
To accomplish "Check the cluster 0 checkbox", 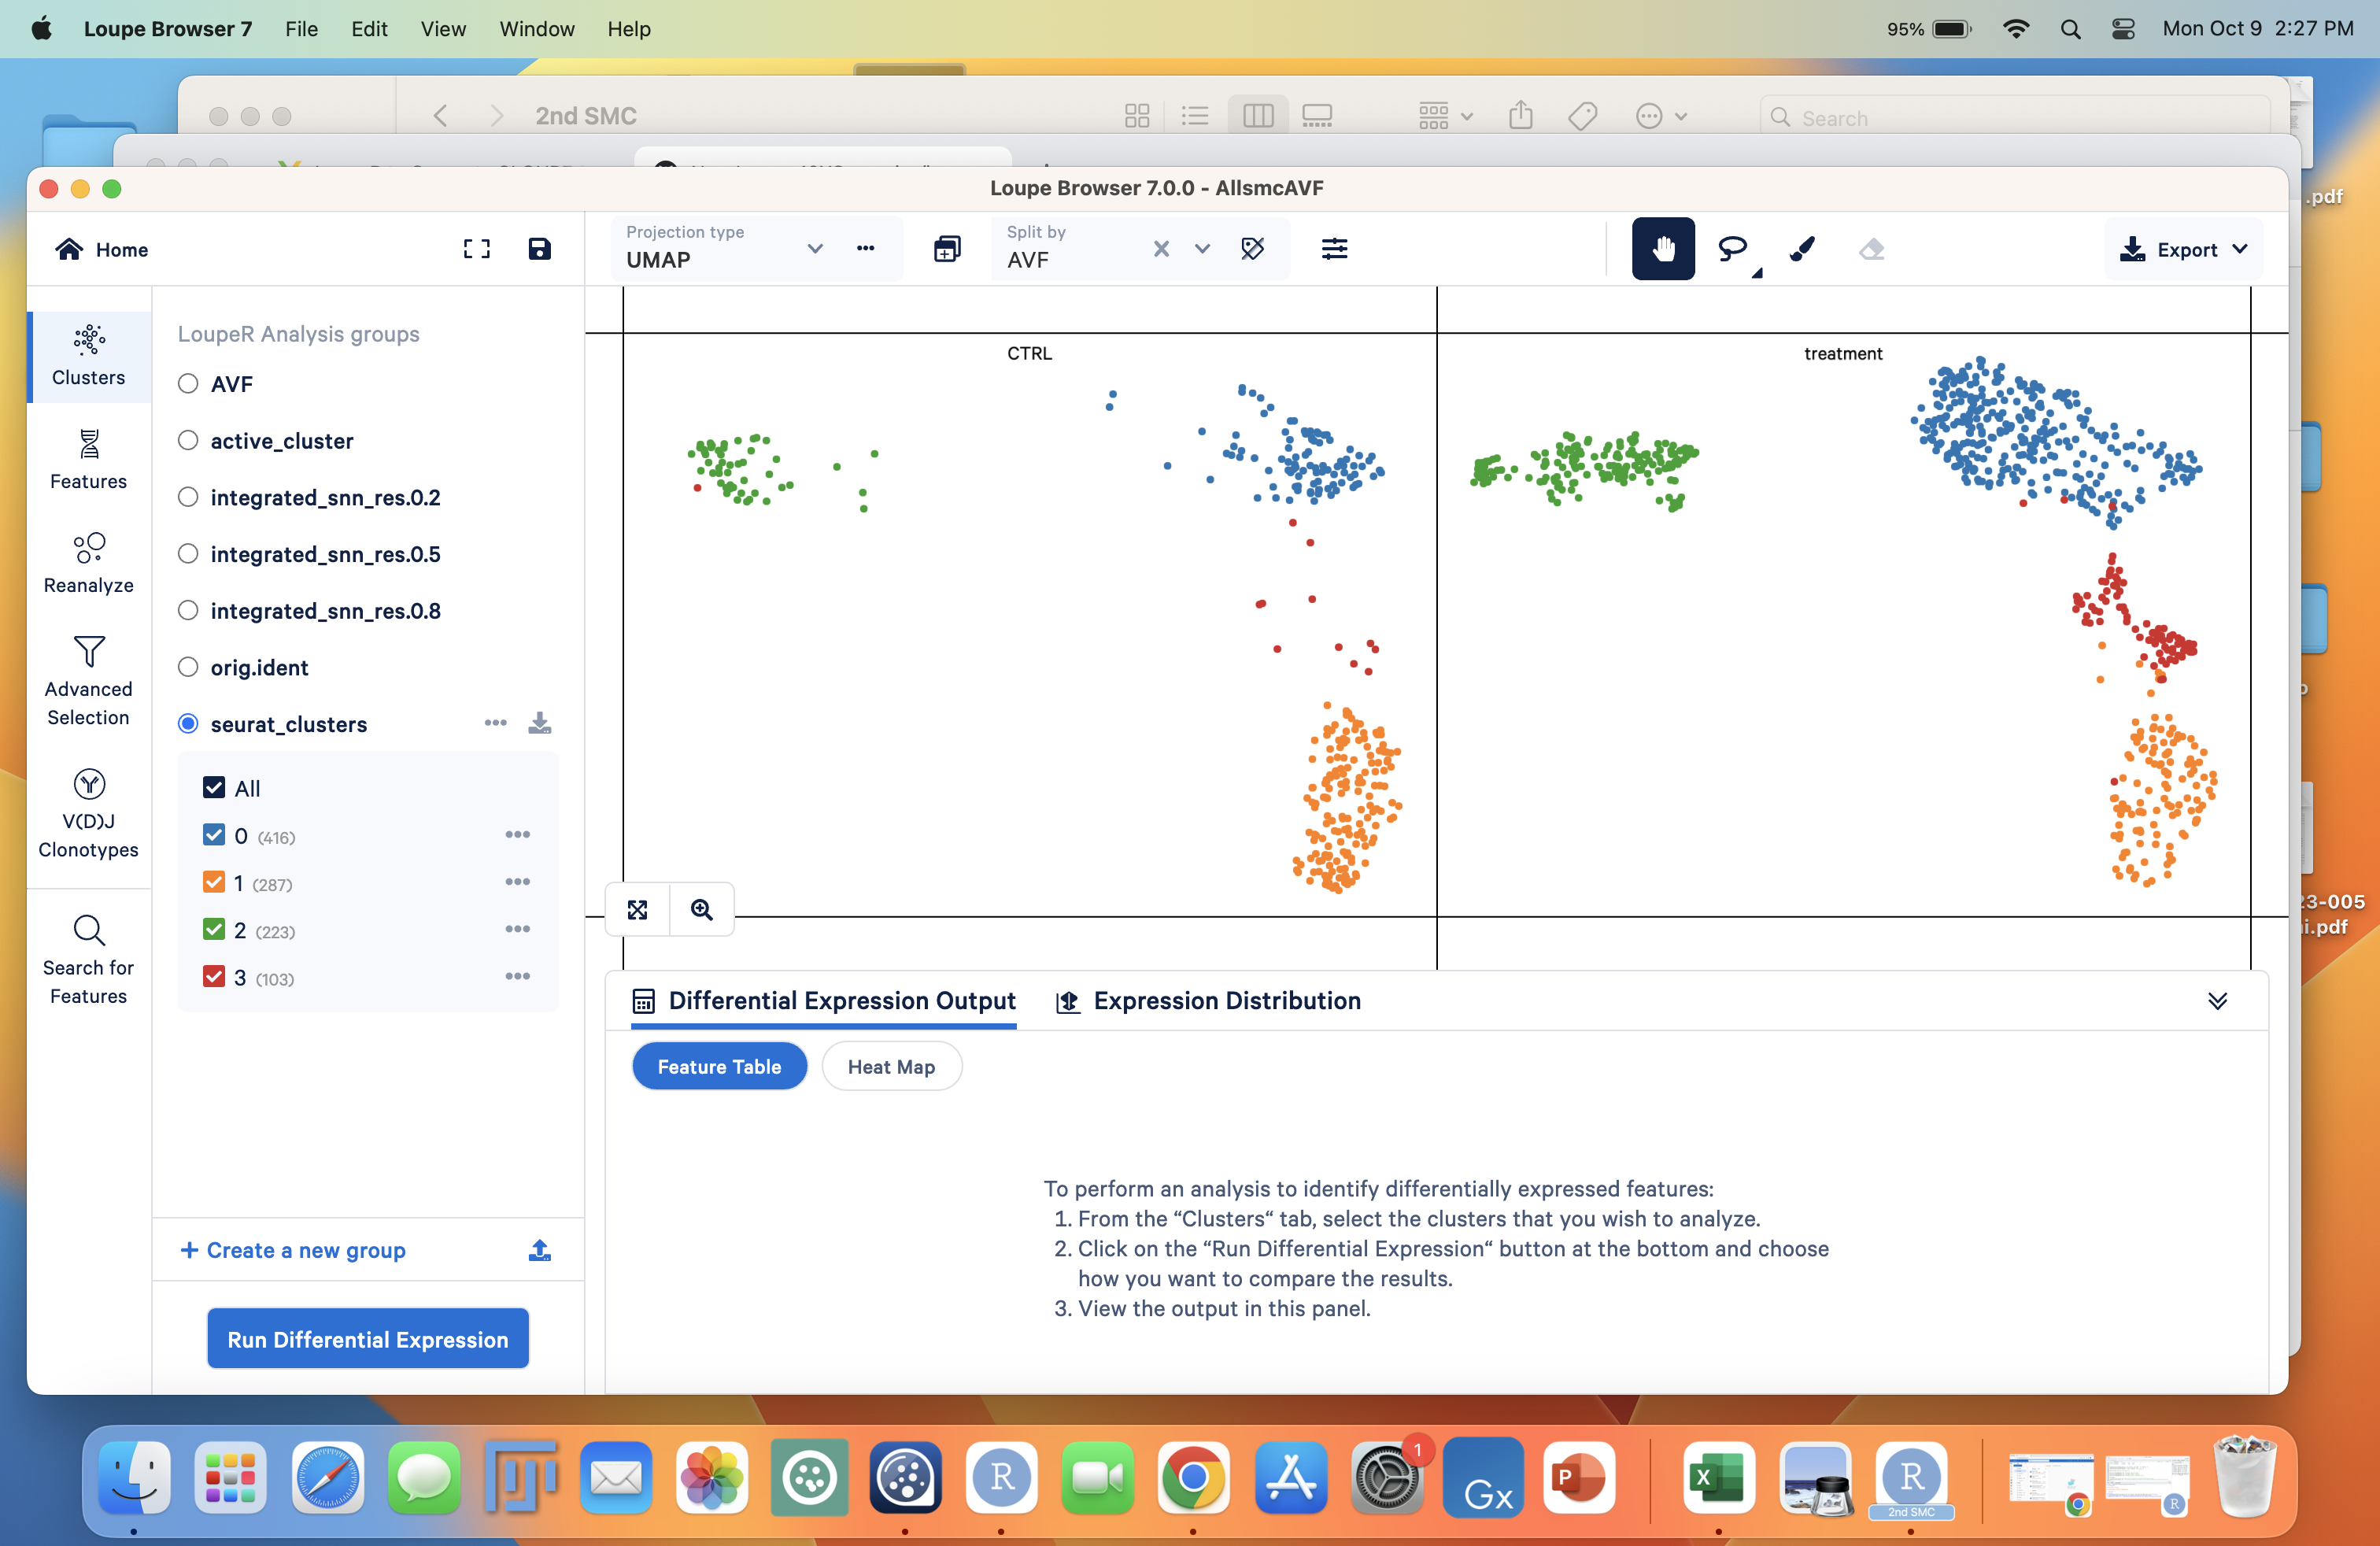I will (213, 835).
